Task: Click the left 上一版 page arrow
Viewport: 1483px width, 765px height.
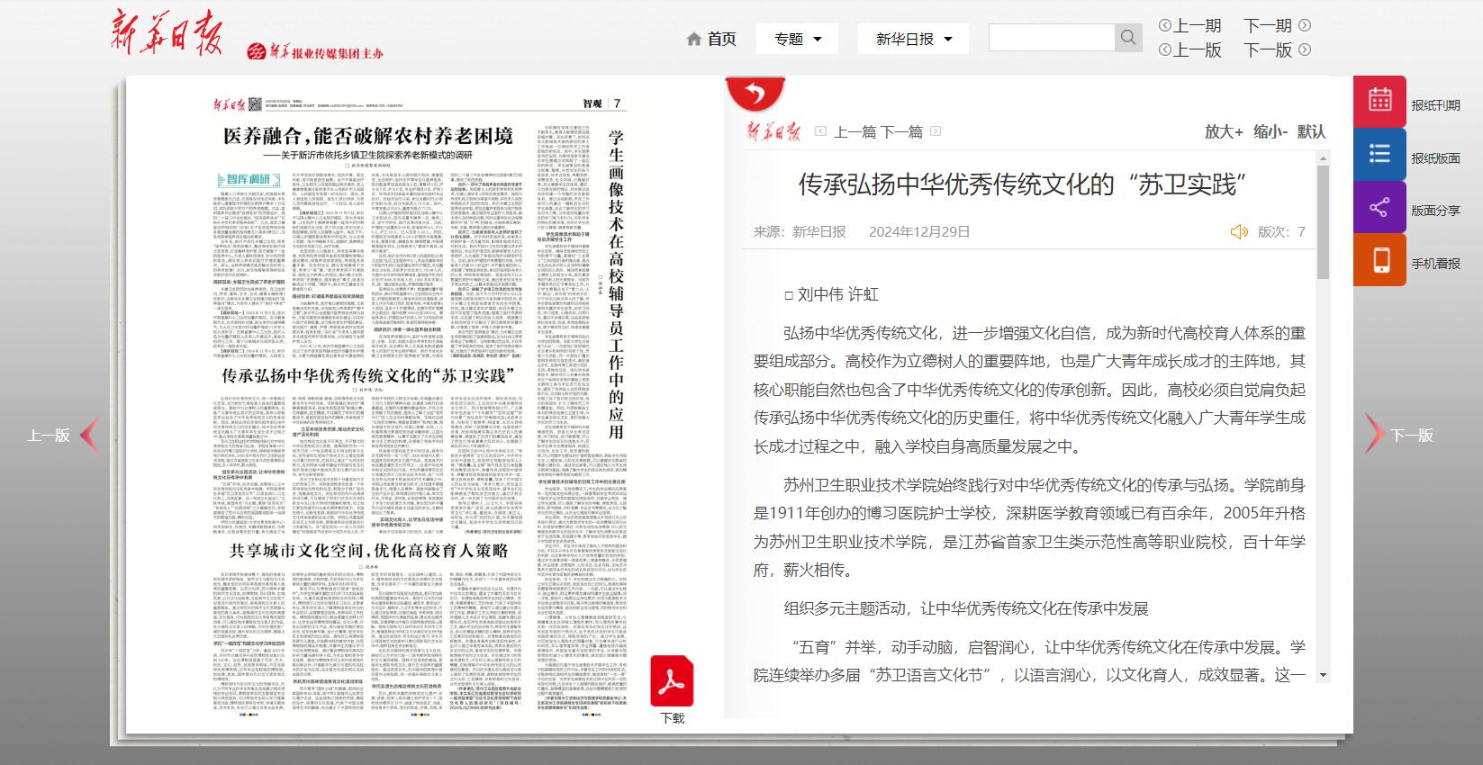Action: click(89, 435)
